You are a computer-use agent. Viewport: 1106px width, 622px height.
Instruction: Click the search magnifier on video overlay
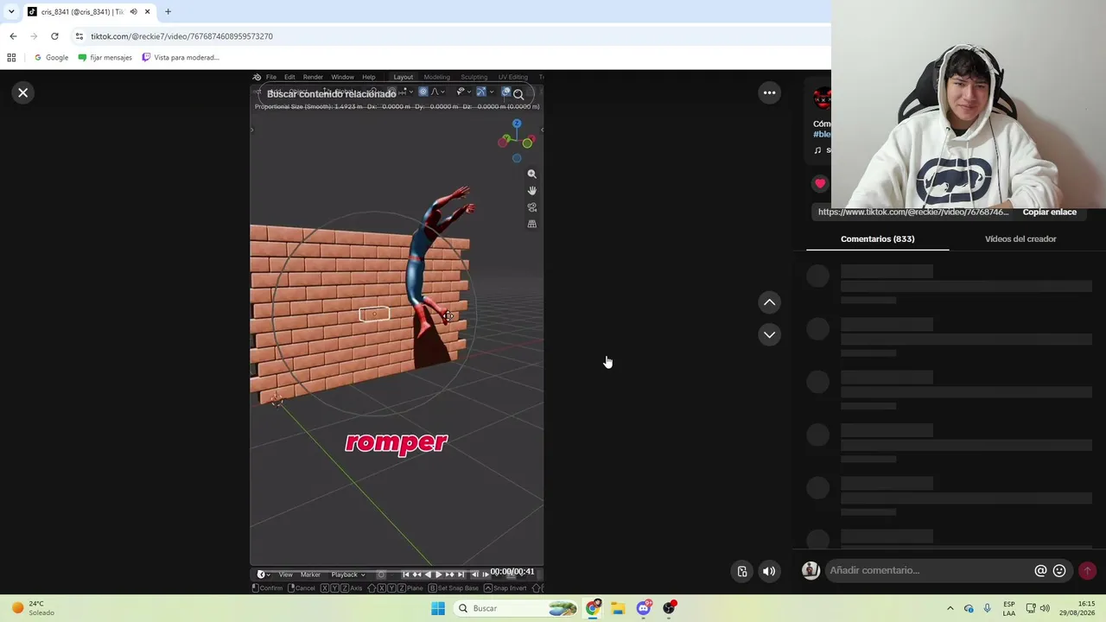pos(518,94)
